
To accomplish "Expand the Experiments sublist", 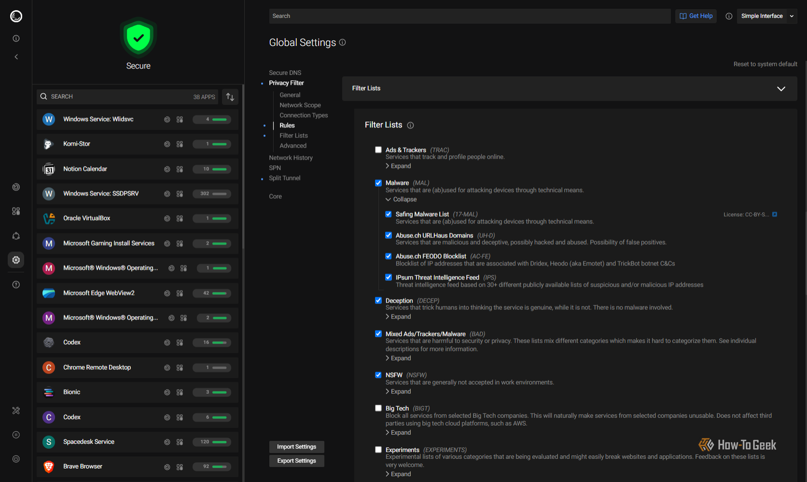I will click(x=398, y=474).
